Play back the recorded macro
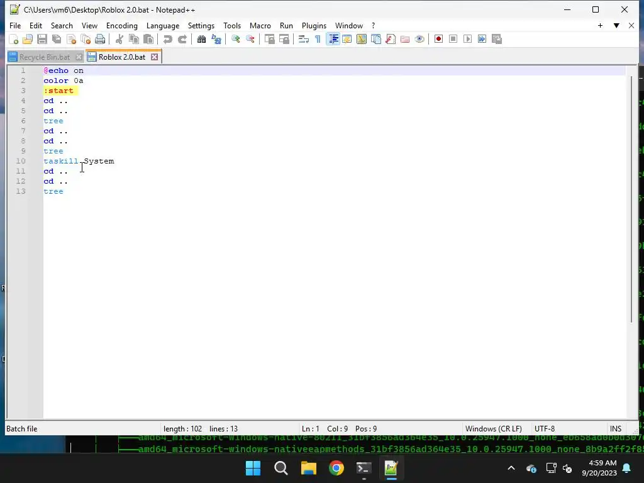This screenshot has width=644, height=483. pyautogui.click(x=467, y=39)
